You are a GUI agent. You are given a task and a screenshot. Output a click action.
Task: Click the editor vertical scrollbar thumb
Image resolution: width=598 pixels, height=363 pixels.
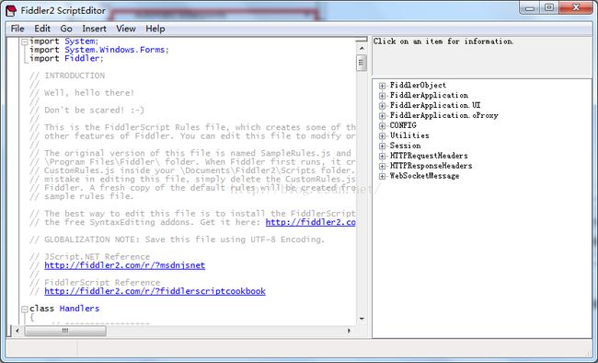[362, 63]
